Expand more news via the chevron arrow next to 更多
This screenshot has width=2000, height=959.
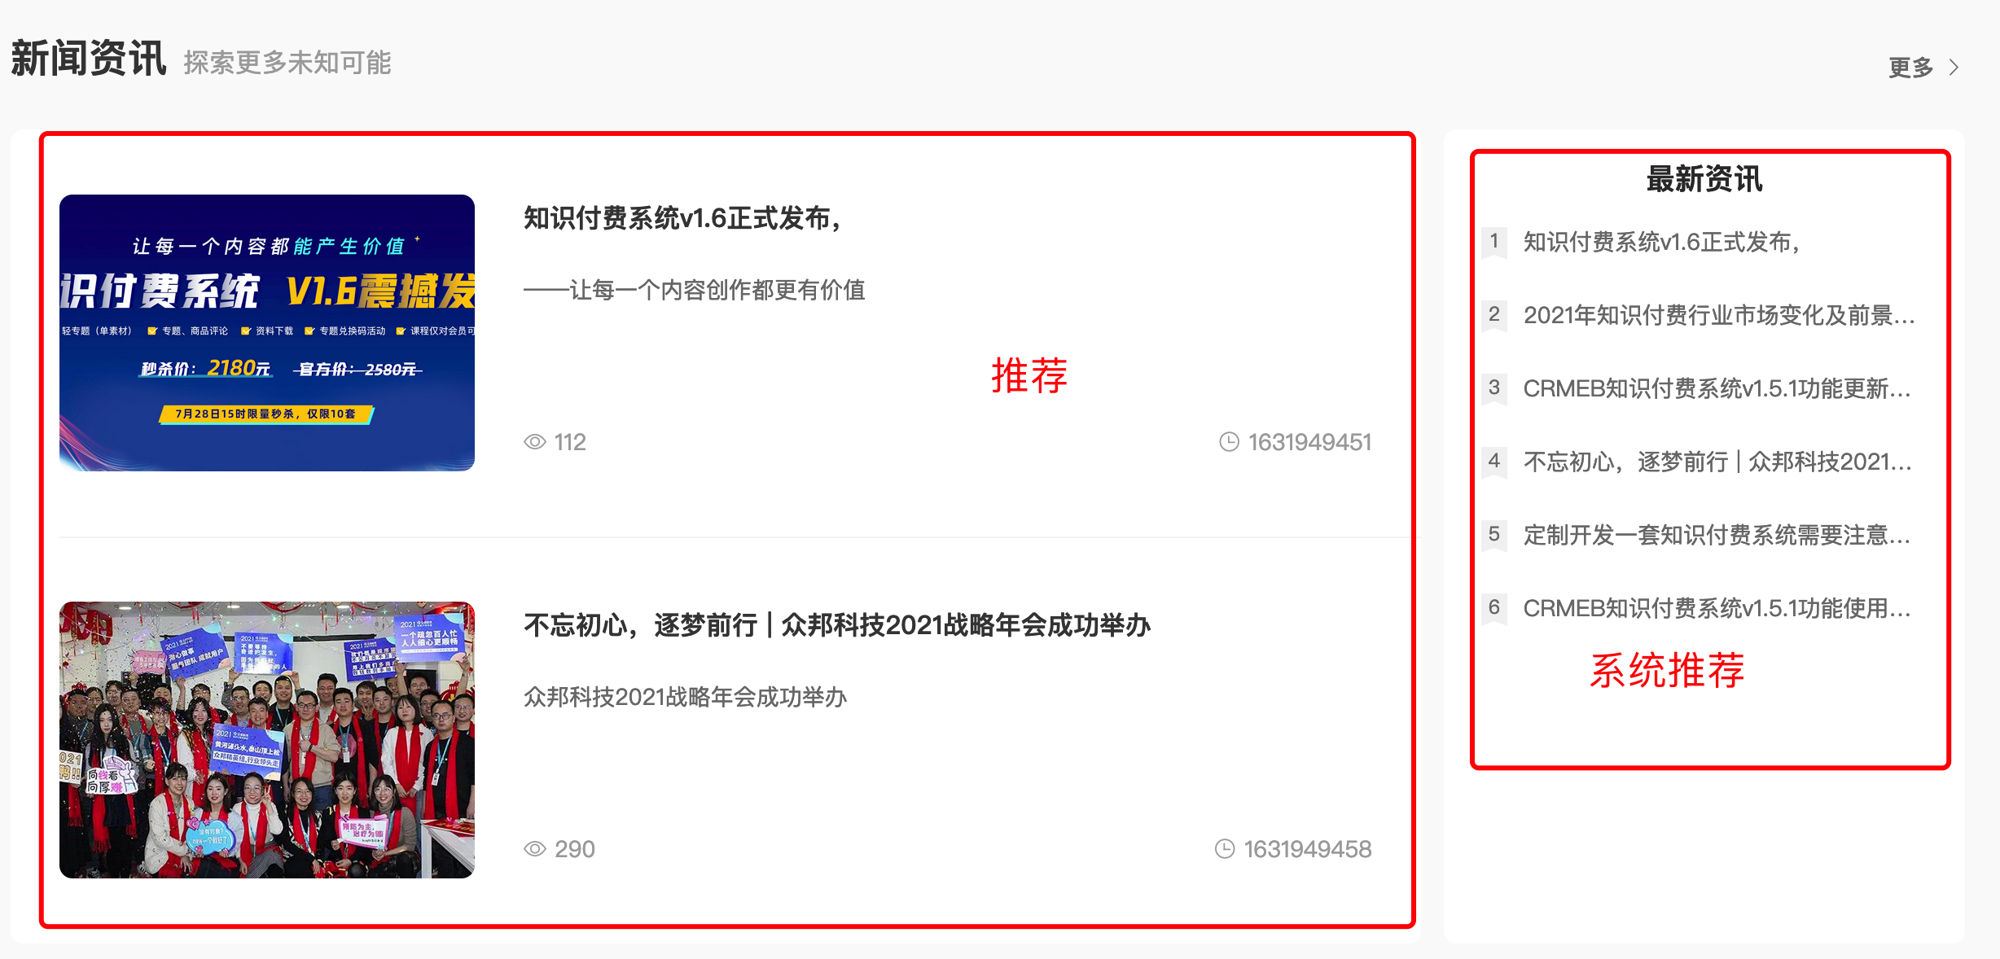[1954, 68]
